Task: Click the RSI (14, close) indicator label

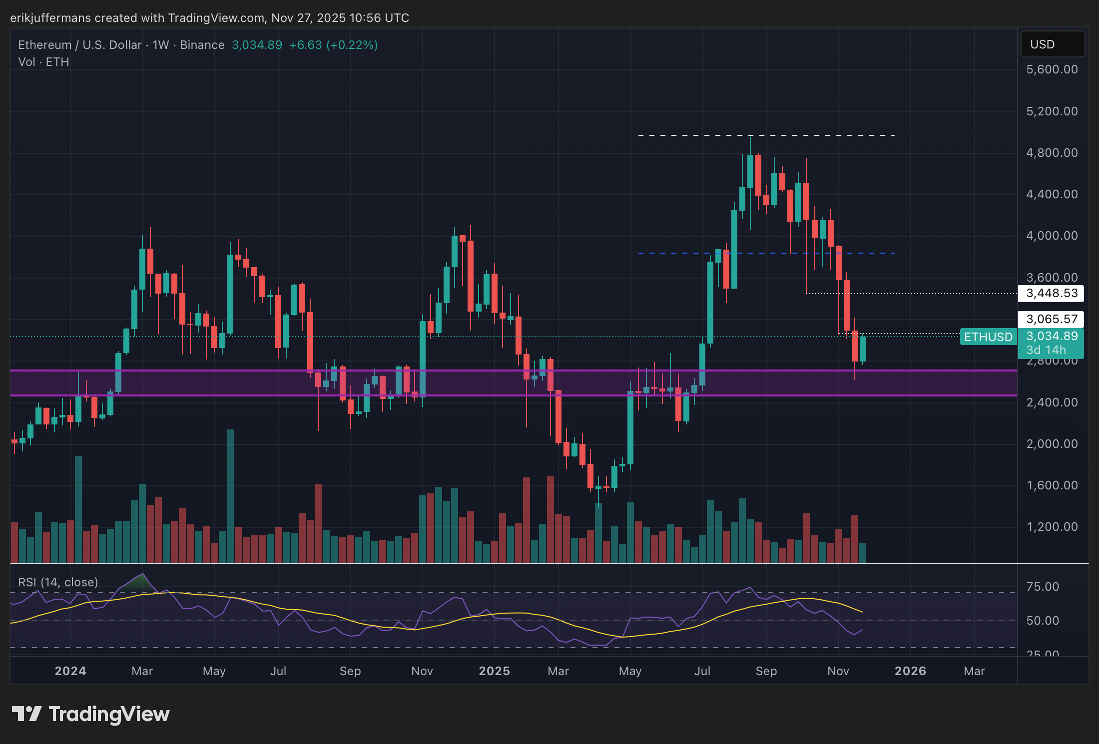Action: 58,582
